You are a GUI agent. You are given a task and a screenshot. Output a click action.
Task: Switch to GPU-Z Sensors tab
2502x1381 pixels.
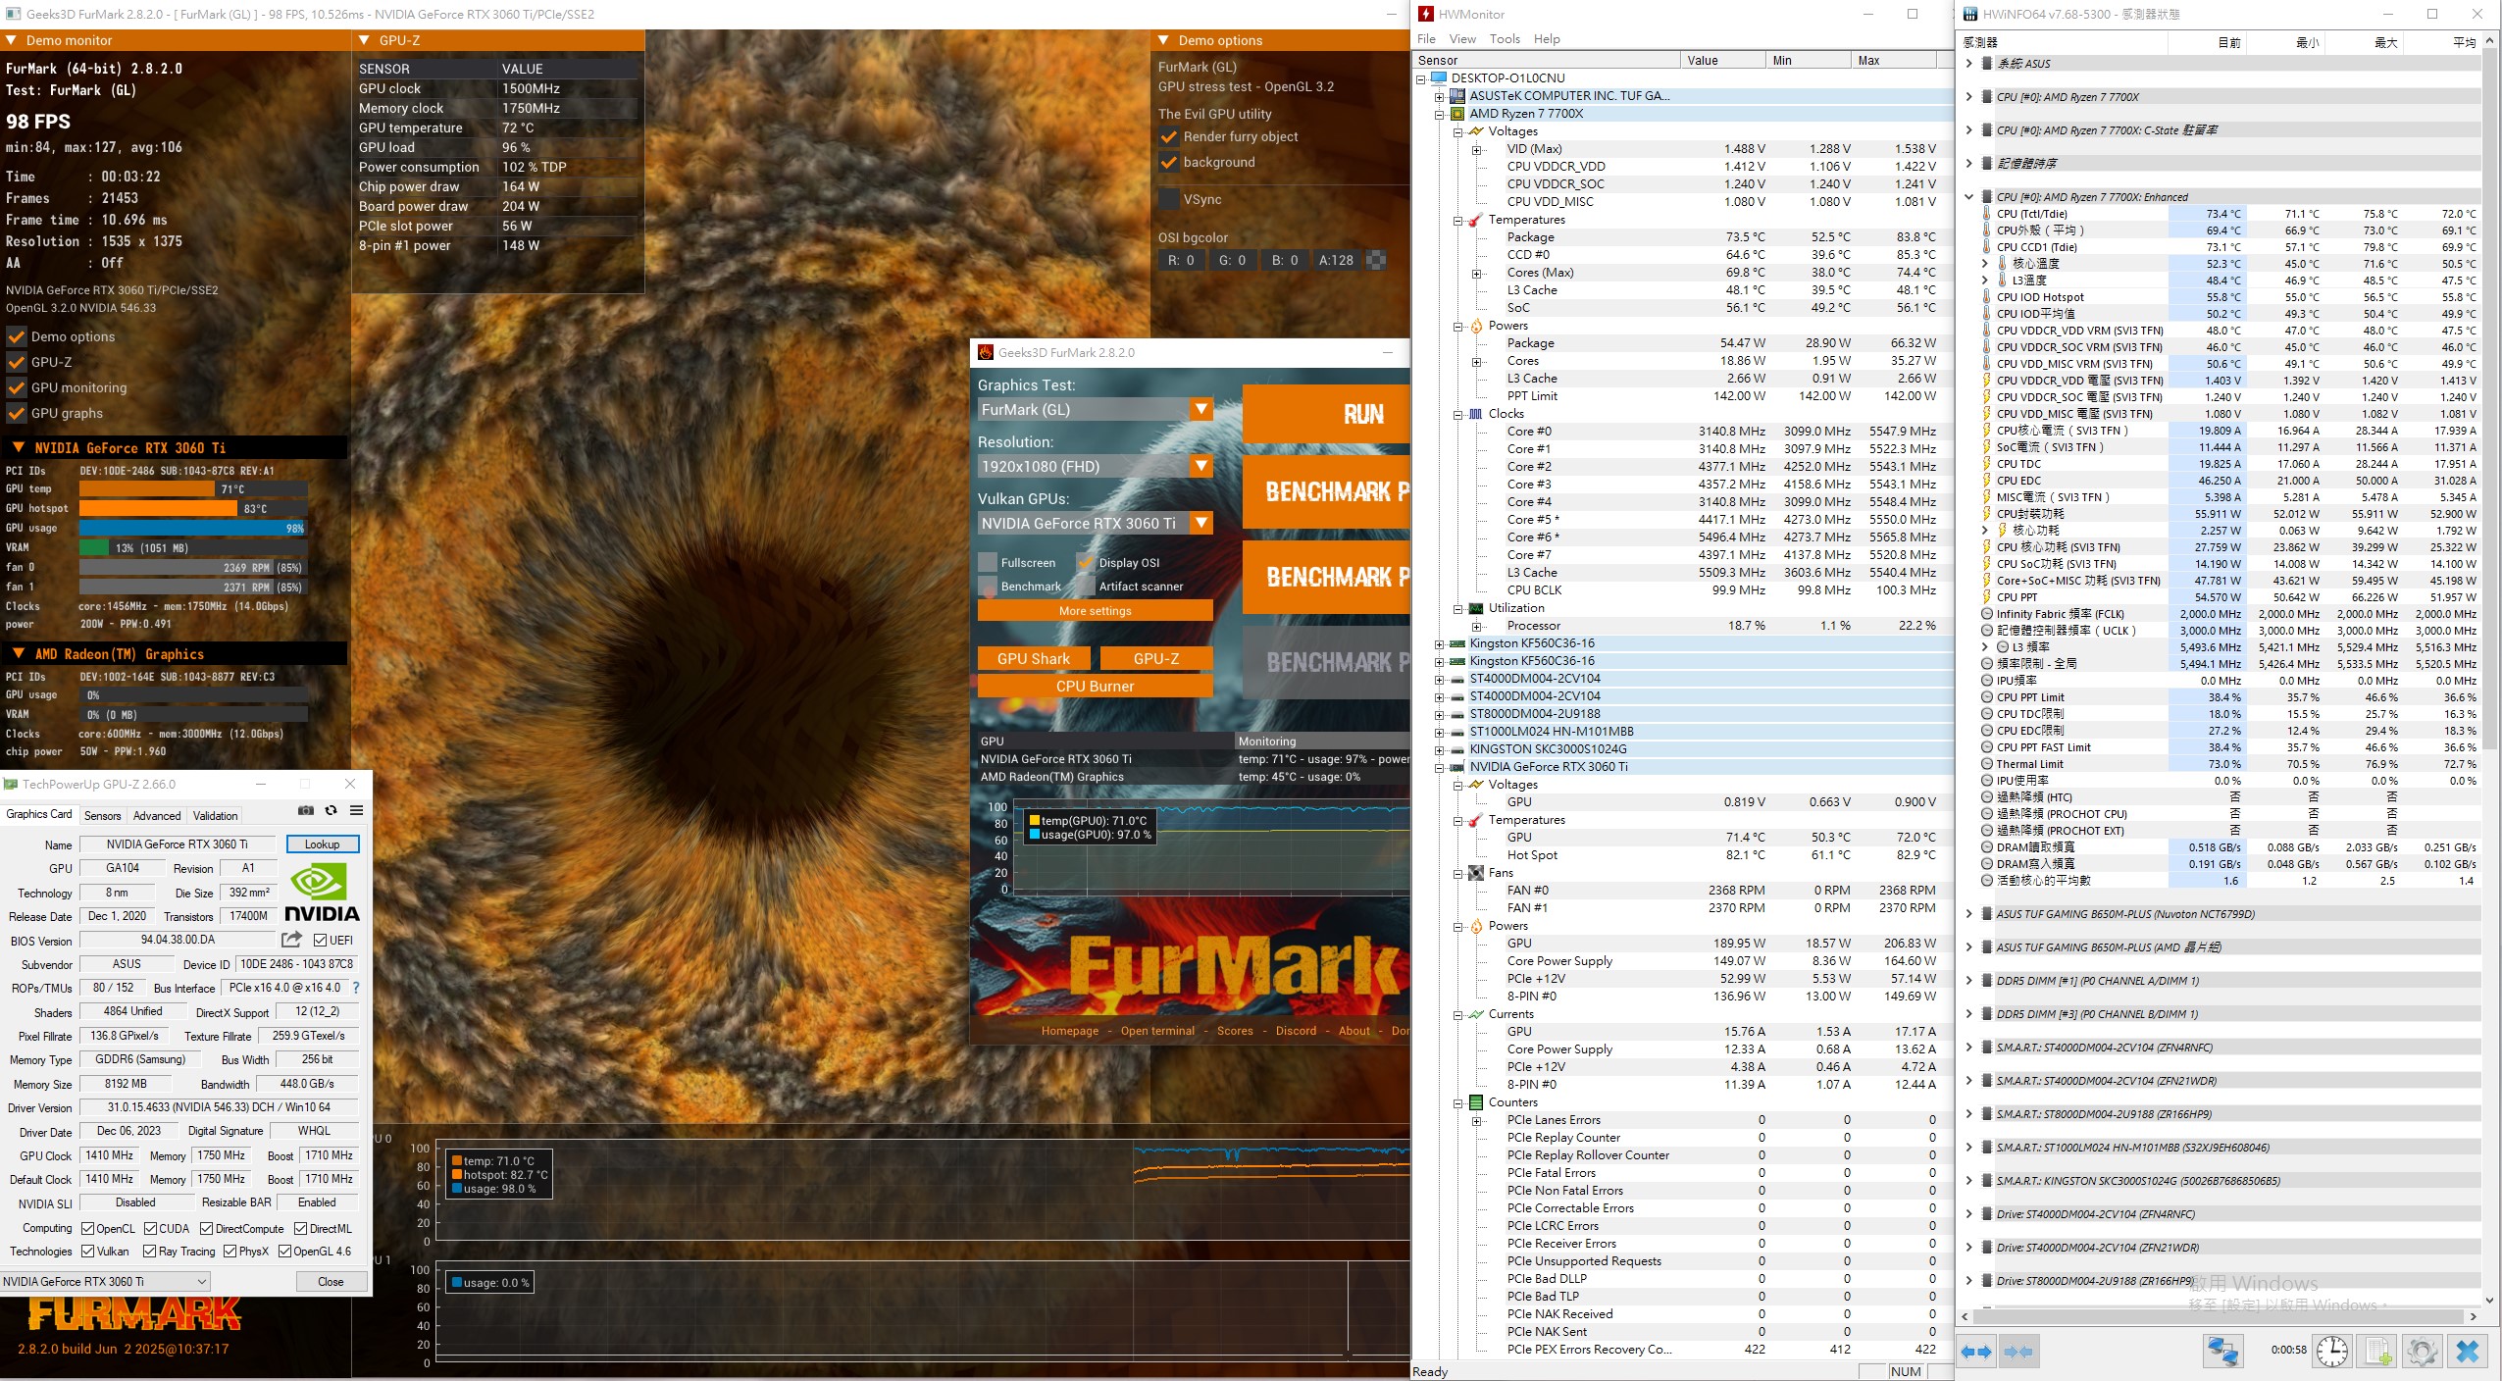[x=102, y=815]
